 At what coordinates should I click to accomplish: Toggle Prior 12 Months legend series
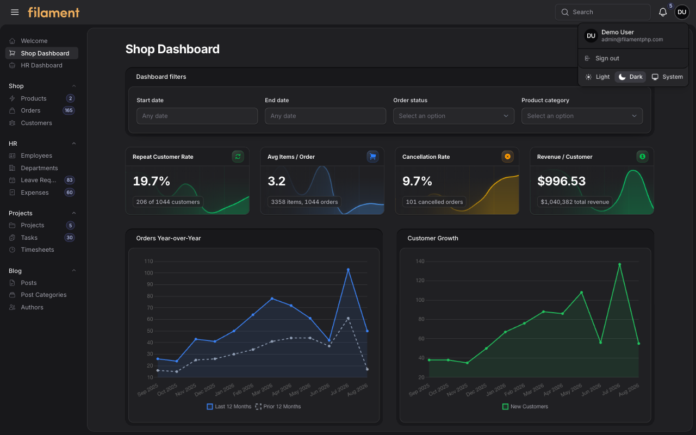pos(278,407)
